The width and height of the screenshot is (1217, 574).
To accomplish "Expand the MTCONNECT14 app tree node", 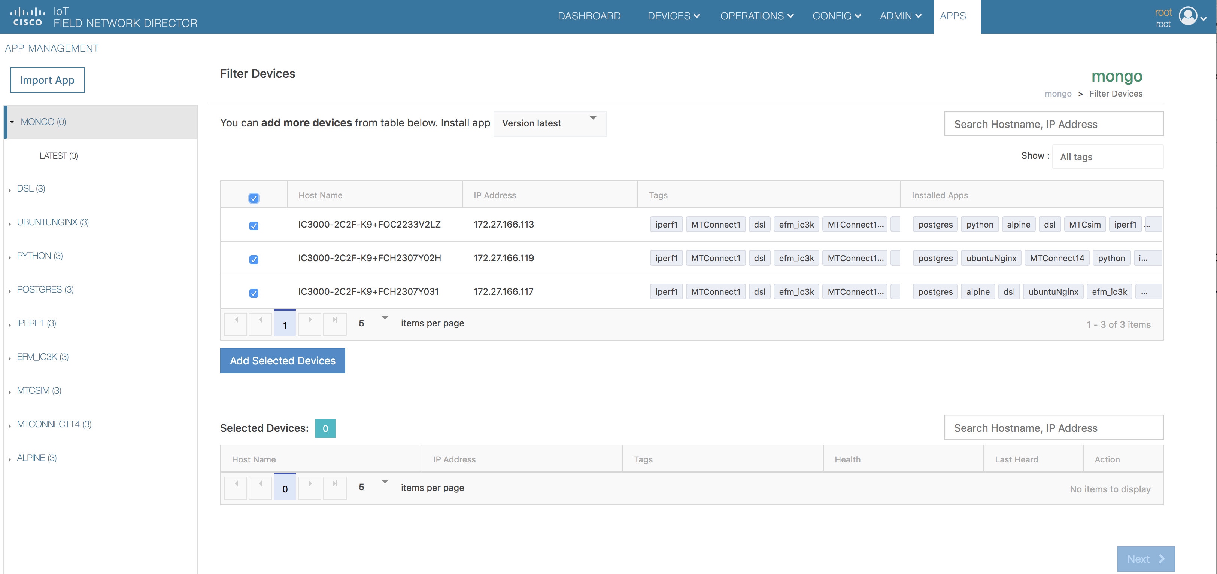I will [x=9, y=425].
